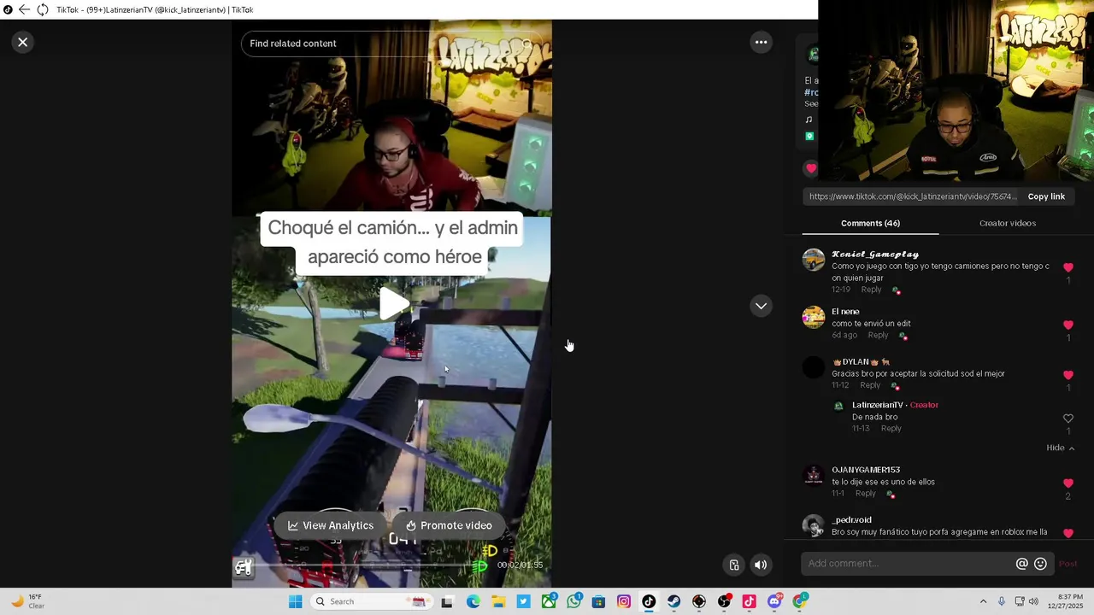The height and width of the screenshot is (615, 1094).
Task: Click the El nene username
Action: pos(845,312)
